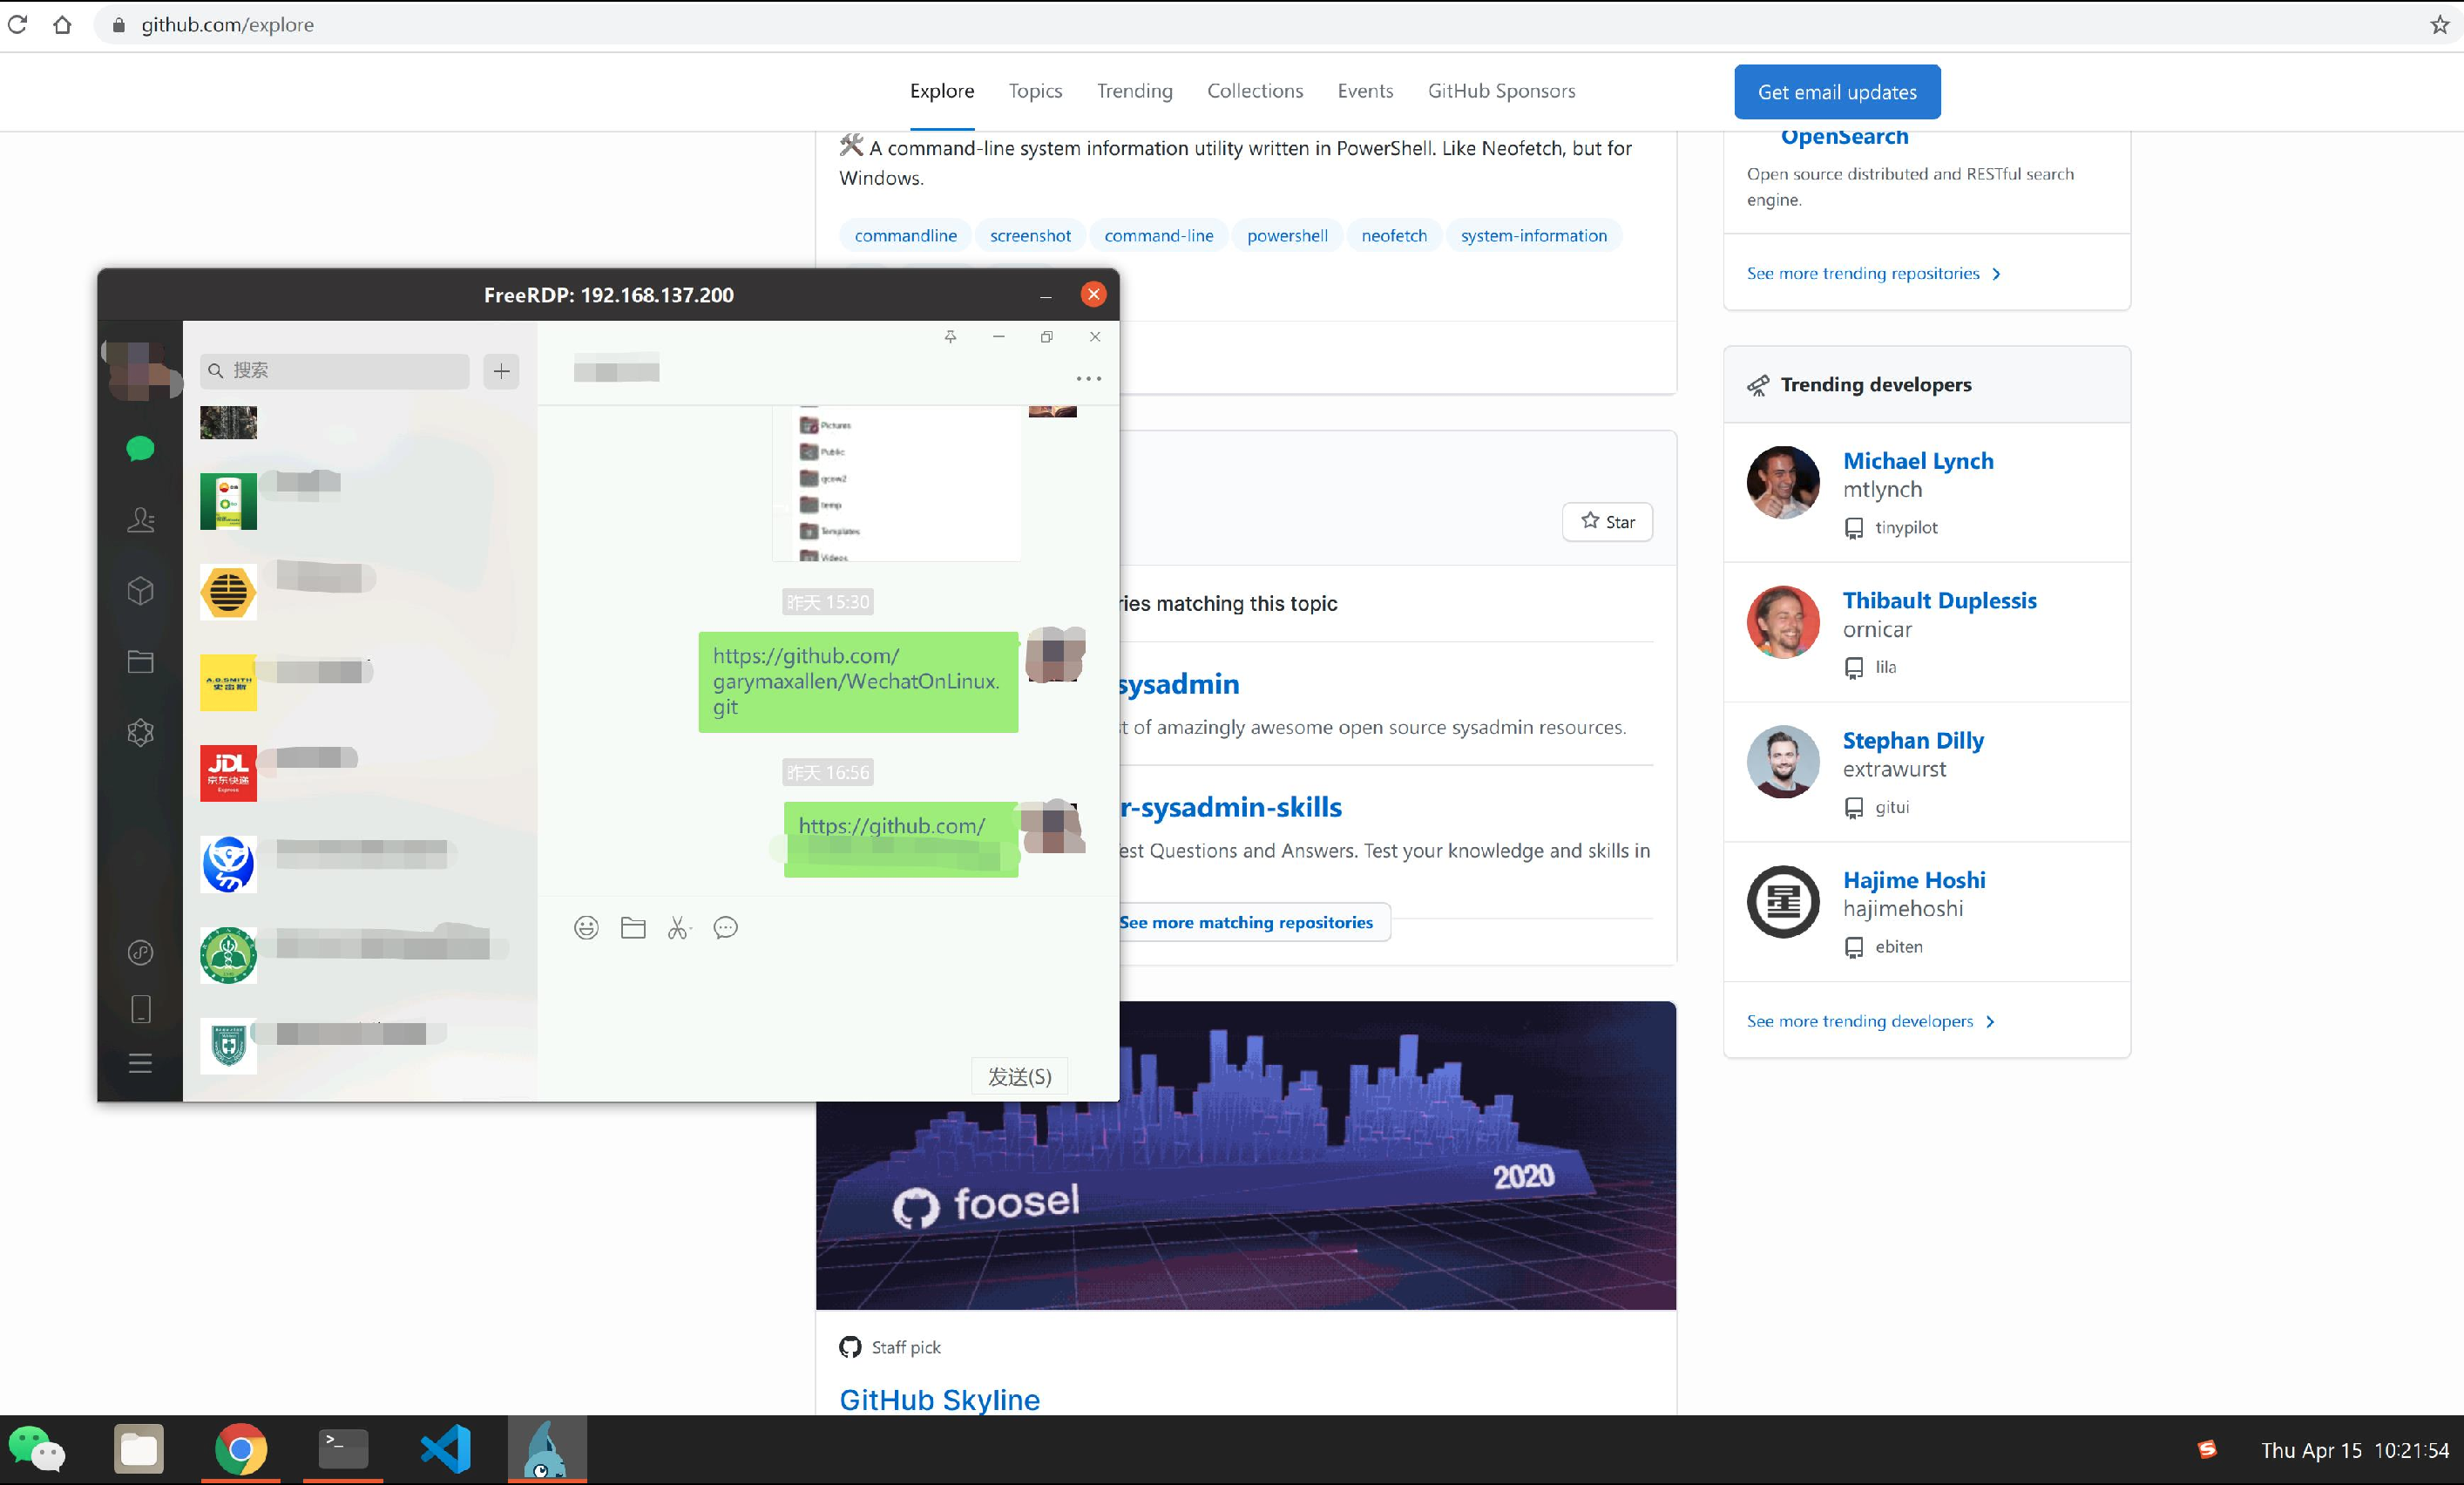Screen dimensions: 2464x1485
Task: Open the Visual Studio Code taskbar icon
Action: 446,1448
